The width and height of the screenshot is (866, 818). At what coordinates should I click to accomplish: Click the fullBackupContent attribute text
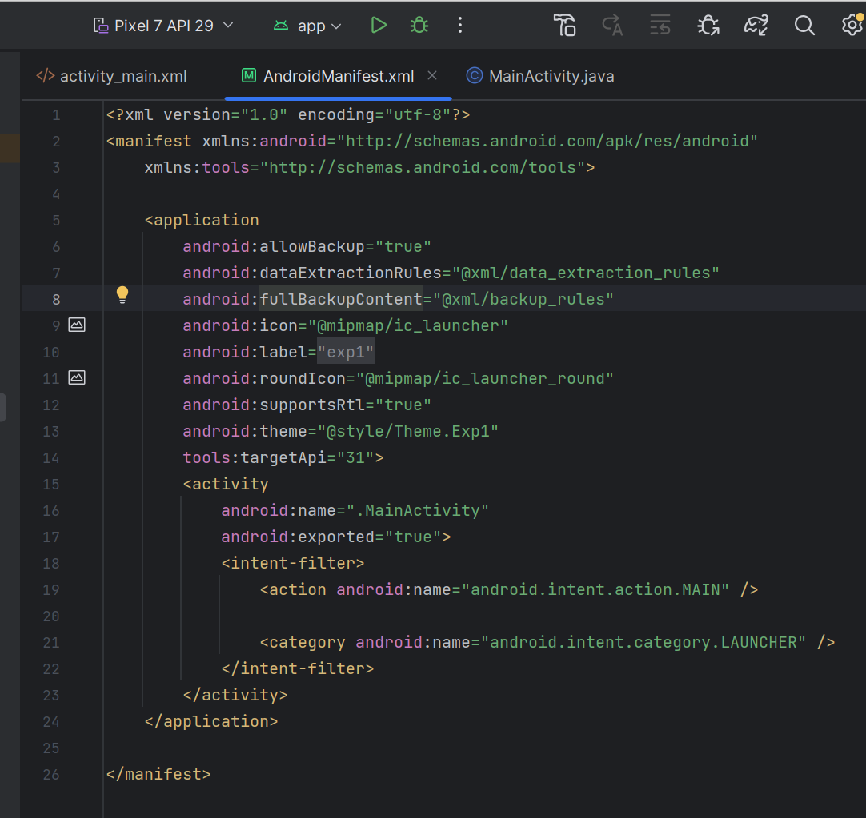341,299
